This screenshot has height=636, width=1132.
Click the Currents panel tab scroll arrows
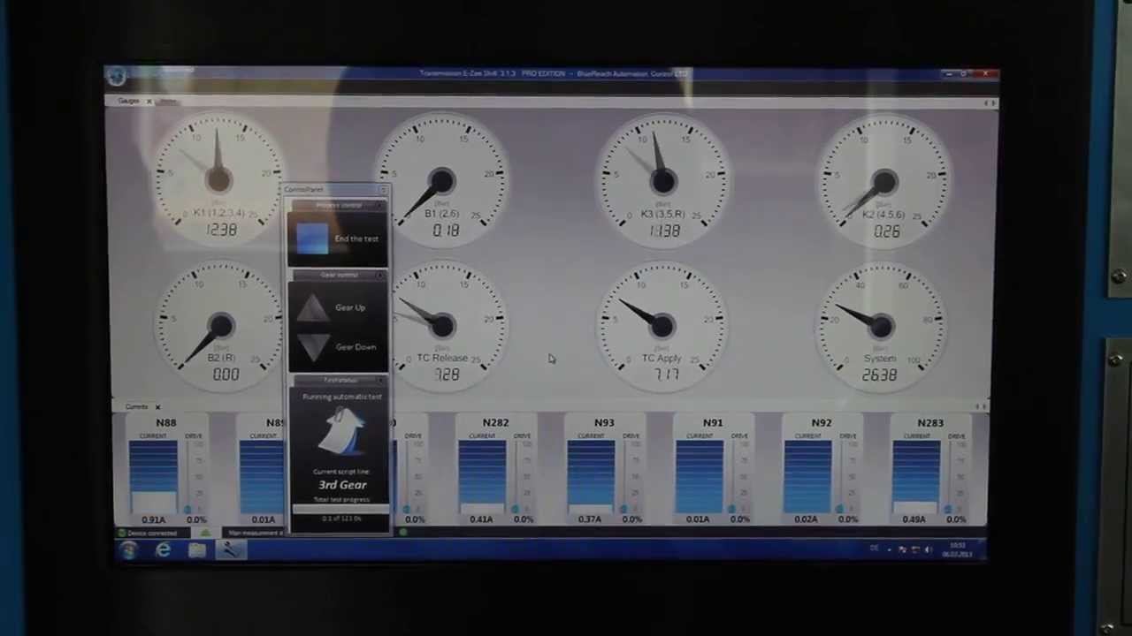[x=981, y=407]
